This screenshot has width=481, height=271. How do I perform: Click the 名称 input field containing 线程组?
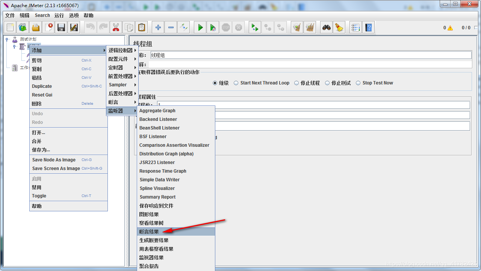pos(311,55)
